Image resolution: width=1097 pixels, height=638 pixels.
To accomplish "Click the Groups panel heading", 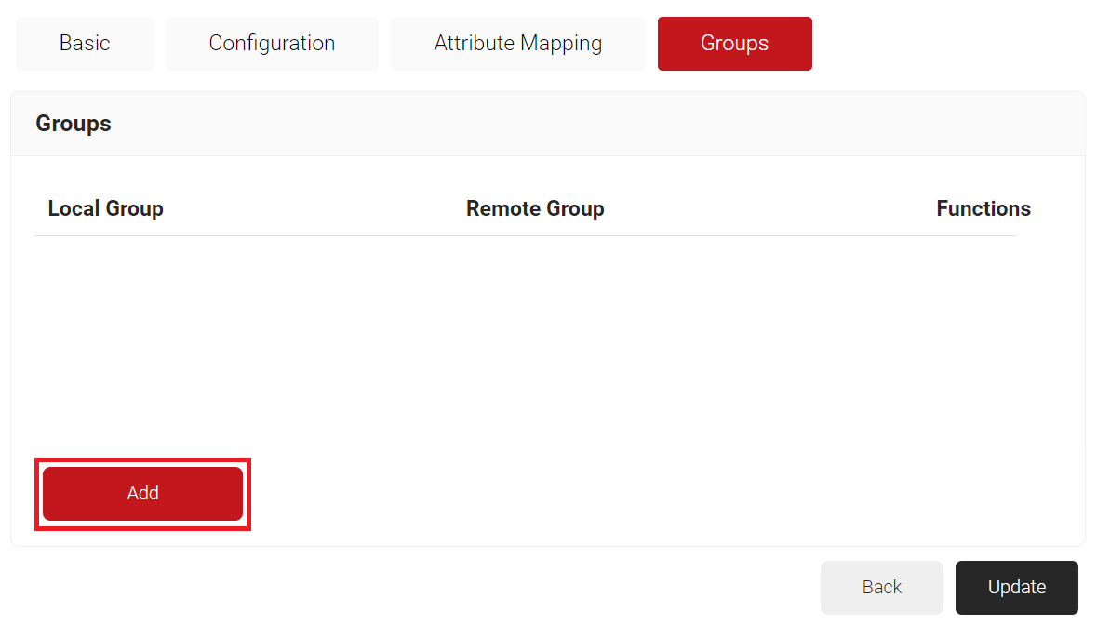I will coord(74,124).
